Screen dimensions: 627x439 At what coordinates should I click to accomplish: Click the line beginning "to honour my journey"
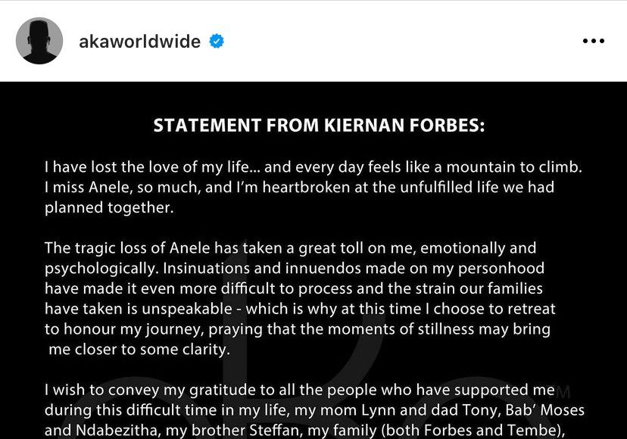(x=297, y=329)
